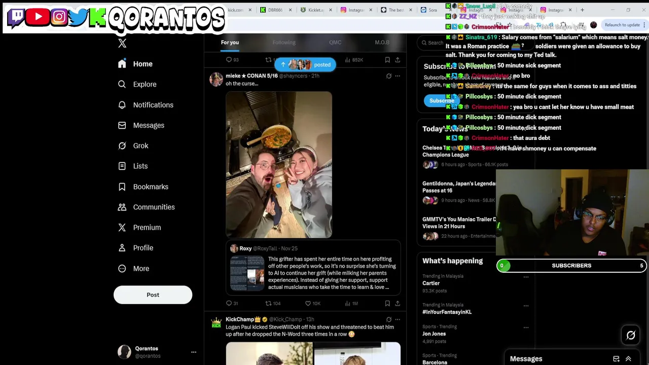Click the Grok icon on KickChamp's post

click(389, 319)
